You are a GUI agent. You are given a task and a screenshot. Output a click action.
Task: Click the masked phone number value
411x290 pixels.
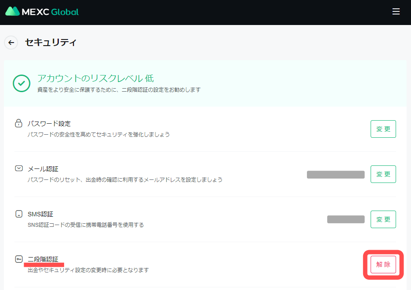[346, 219]
